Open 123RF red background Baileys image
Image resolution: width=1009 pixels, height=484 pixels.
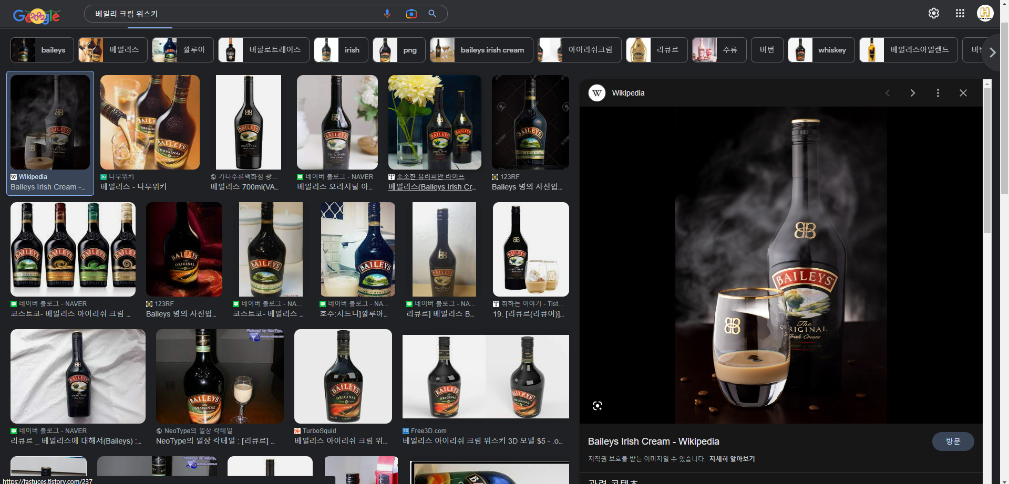(184, 249)
